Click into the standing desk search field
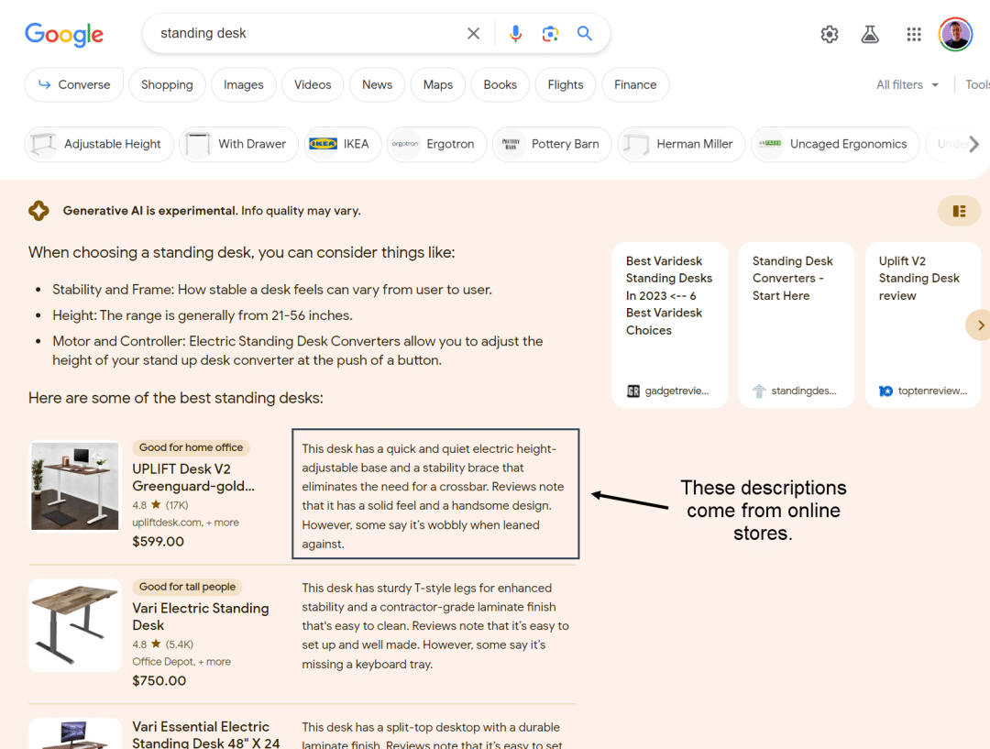The width and height of the screenshot is (990, 749). [x=302, y=34]
